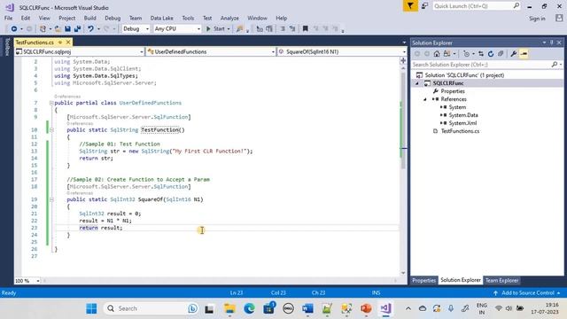
Task: Open Word from the taskbar
Action: tap(307, 308)
